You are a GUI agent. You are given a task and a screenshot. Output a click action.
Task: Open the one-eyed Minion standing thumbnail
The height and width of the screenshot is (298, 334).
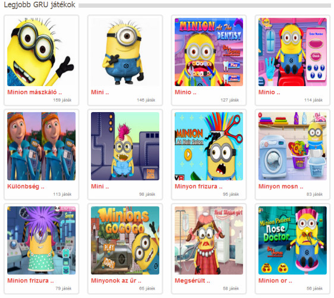pyautogui.click(x=125, y=52)
